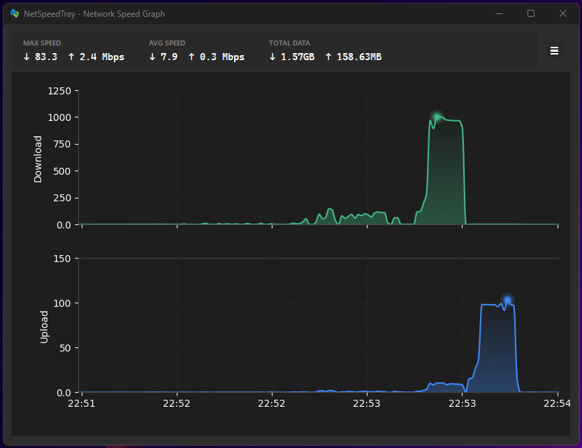Click the 1000 download axis tick label
Image resolution: width=582 pixels, height=448 pixels.
click(x=59, y=117)
